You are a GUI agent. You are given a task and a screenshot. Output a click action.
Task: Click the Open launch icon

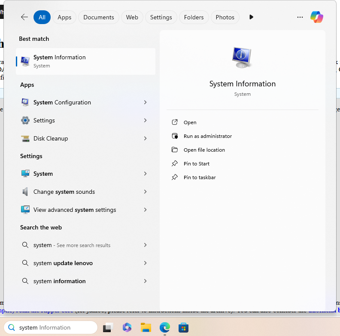click(x=175, y=122)
